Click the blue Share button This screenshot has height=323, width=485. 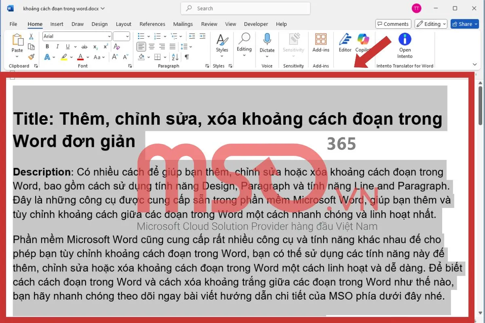(x=464, y=24)
